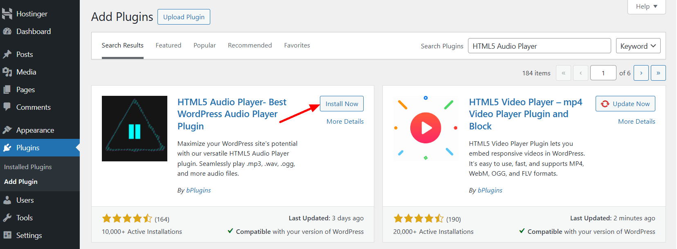This screenshot has height=249, width=677.
Task: Click the Hostinger logo icon
Action: (7, 14)
